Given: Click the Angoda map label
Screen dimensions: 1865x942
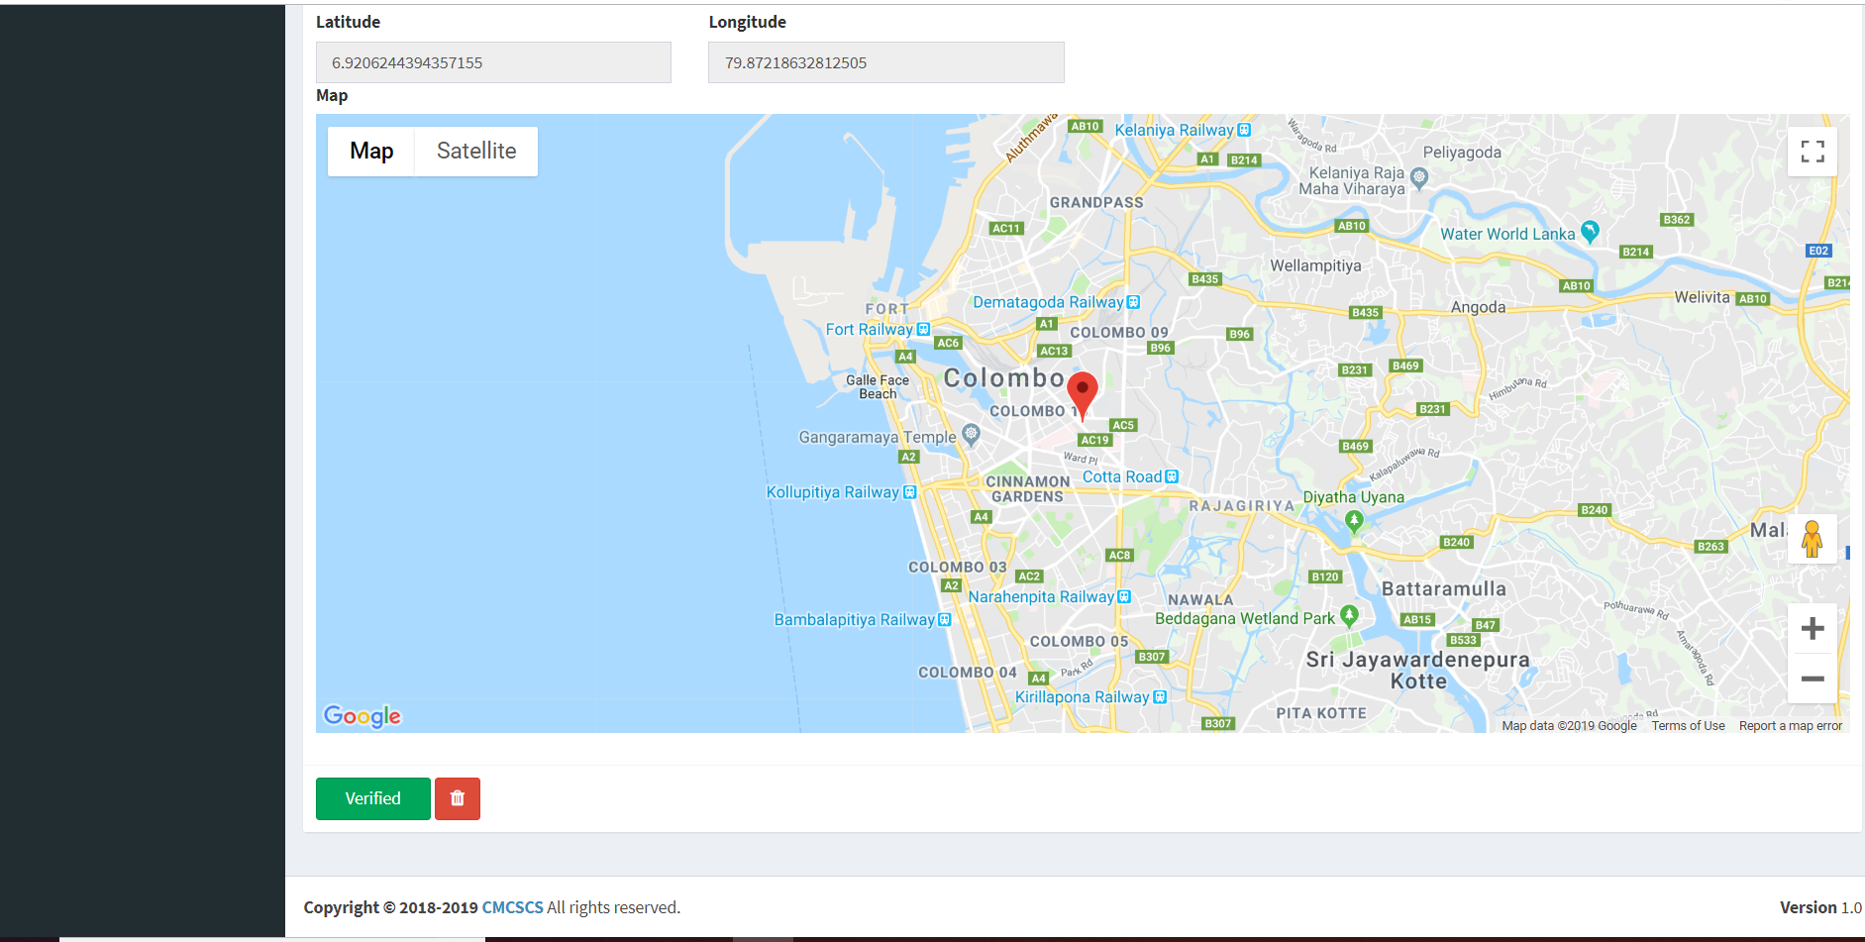Looking at the screenshot, I should click(x=1478, y=307).
